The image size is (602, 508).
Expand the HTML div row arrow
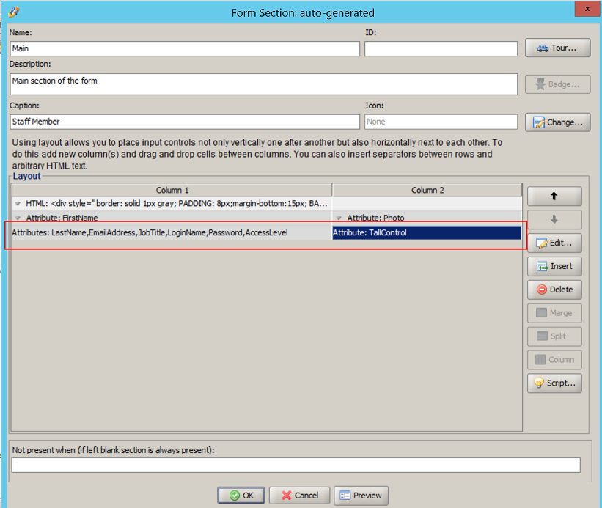click(x=18, y=203)
